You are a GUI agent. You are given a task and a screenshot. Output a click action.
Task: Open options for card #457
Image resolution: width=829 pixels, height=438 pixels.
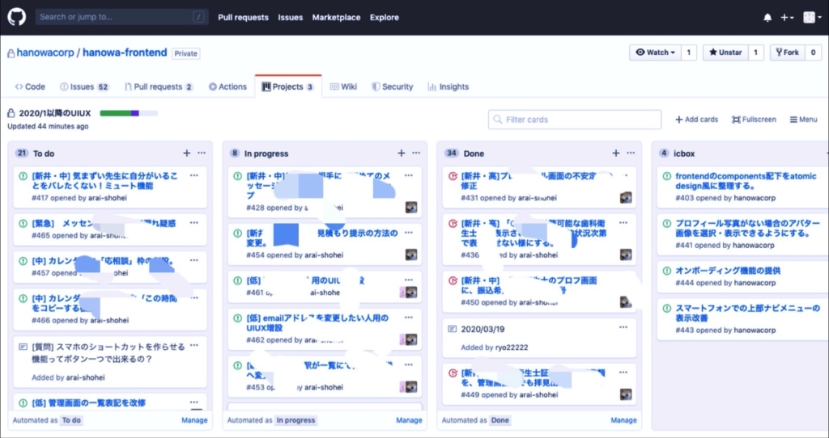click(194, 260)
